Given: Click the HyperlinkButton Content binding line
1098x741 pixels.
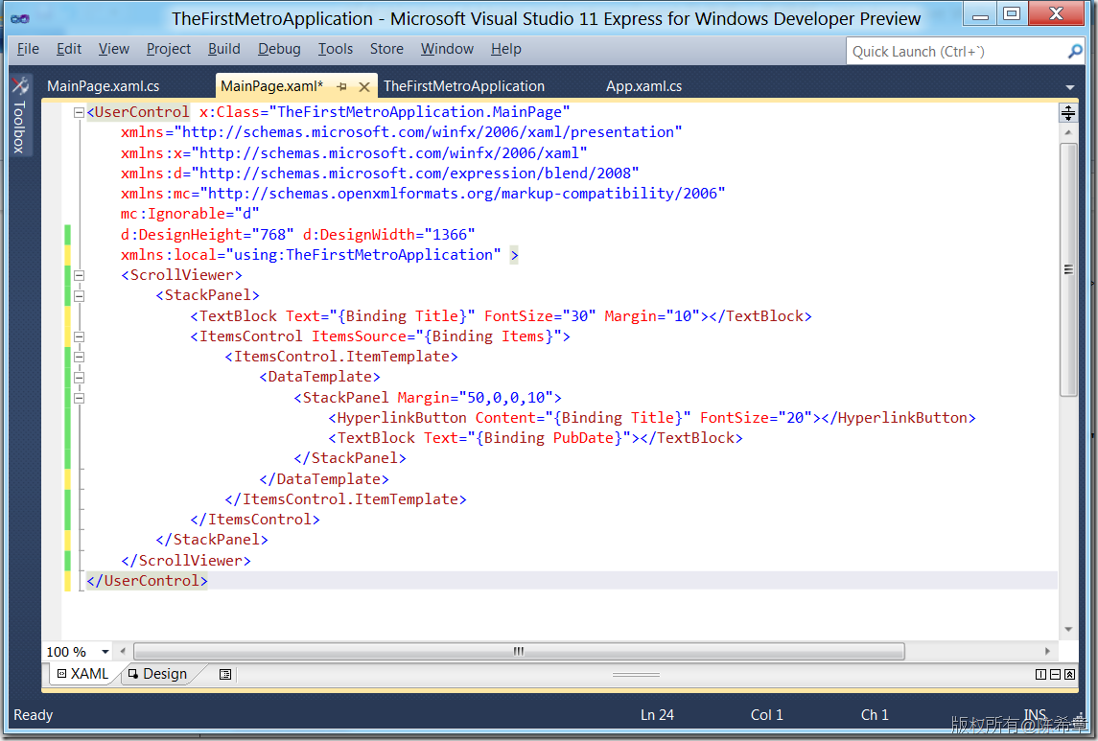Looking at the screenshot, I should click(x=652, y=418).
